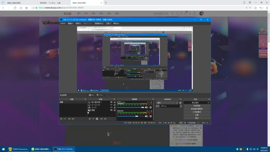Screen dimensions: 270x152
Task: Click desktop audio volume slider
Action: [131, 116]
